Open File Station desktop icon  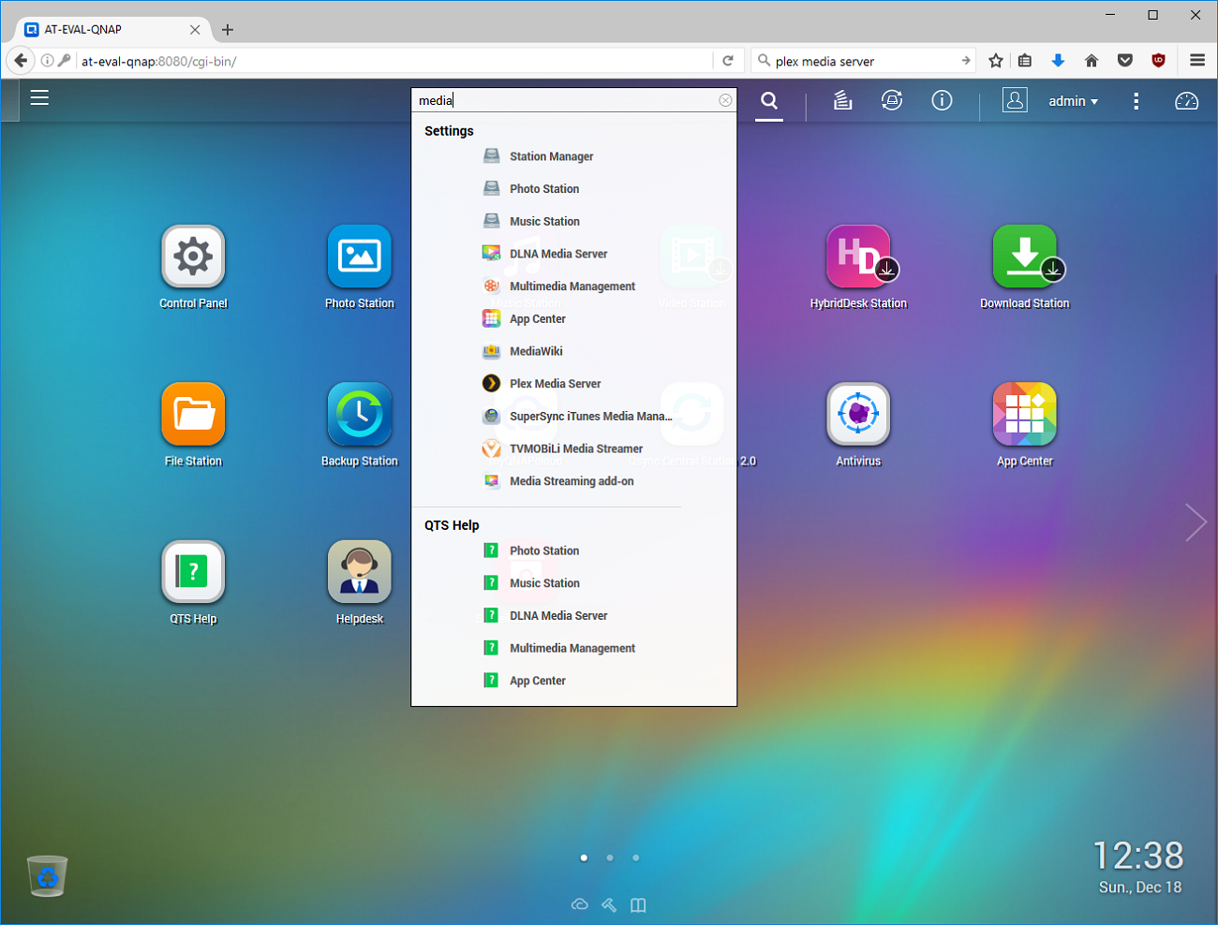pyautogui.click(x=193, y=414)
